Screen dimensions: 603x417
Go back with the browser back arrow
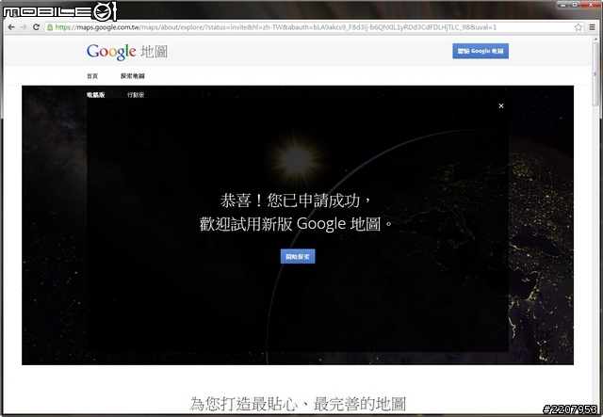tap(11, 27)
